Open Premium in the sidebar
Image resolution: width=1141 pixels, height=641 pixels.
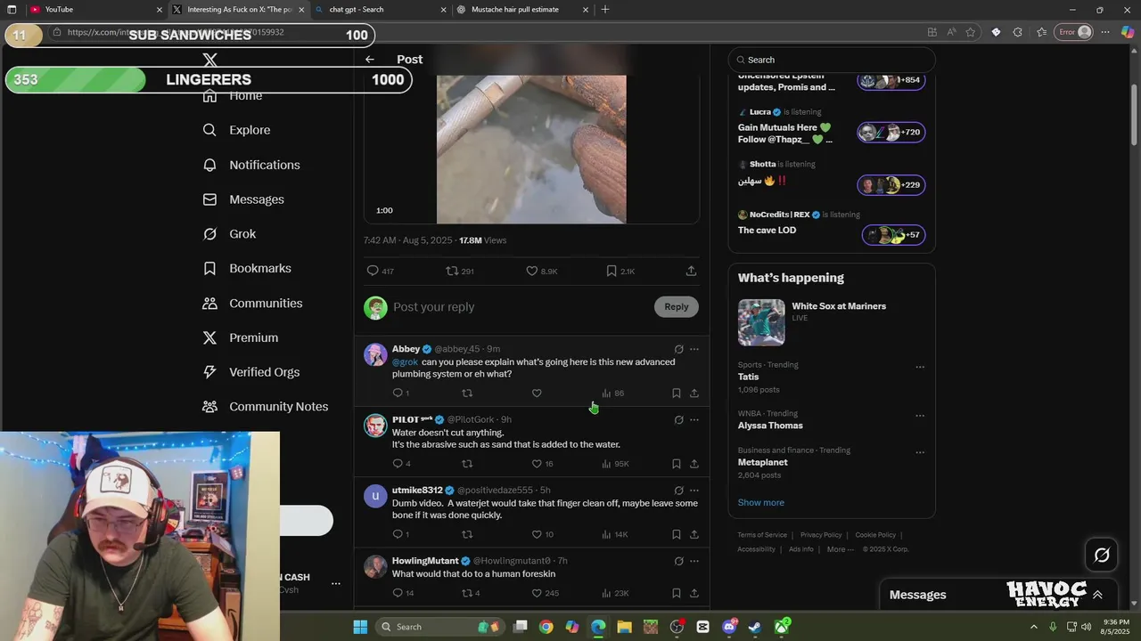240,337
